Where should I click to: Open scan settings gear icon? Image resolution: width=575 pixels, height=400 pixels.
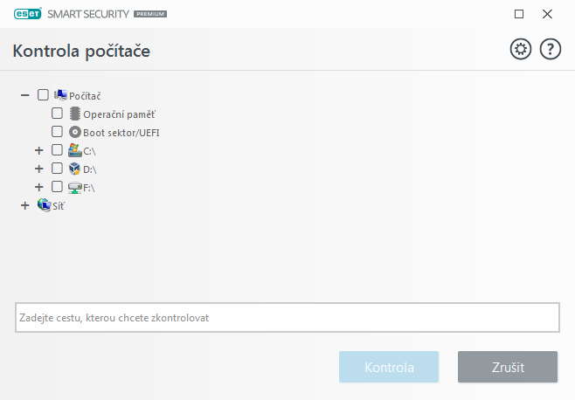[x=521, y=50]
